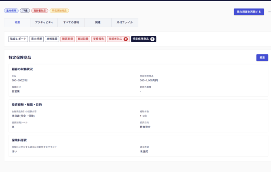Click the 生命保険 tag badge

pos(11,11)
